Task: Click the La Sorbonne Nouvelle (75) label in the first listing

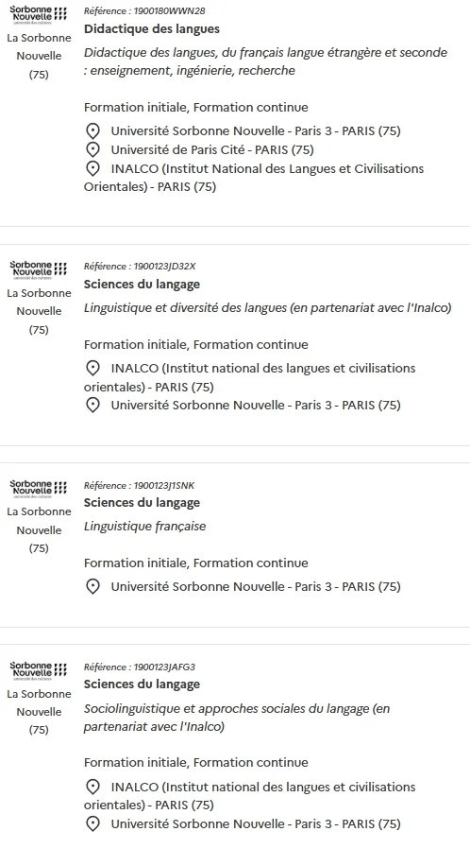Action: (39, 56)
